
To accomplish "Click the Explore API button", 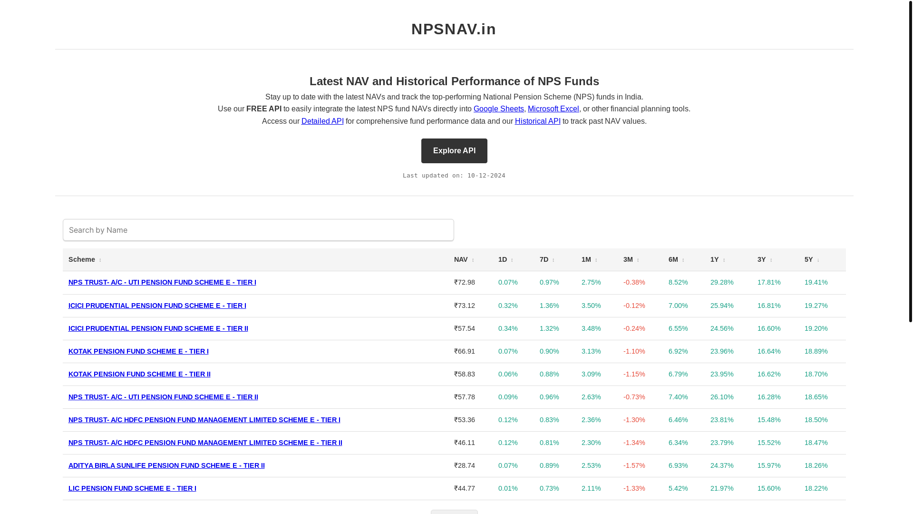I will (x=454, y=151).
